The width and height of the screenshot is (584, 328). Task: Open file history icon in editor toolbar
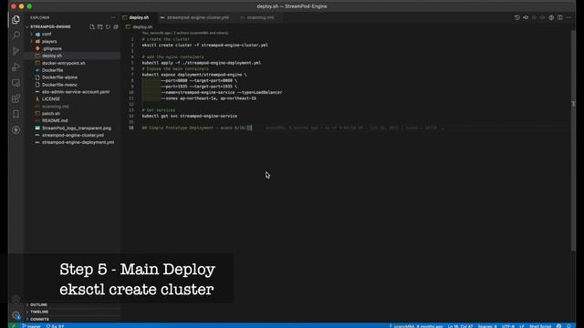pos(517,17)
